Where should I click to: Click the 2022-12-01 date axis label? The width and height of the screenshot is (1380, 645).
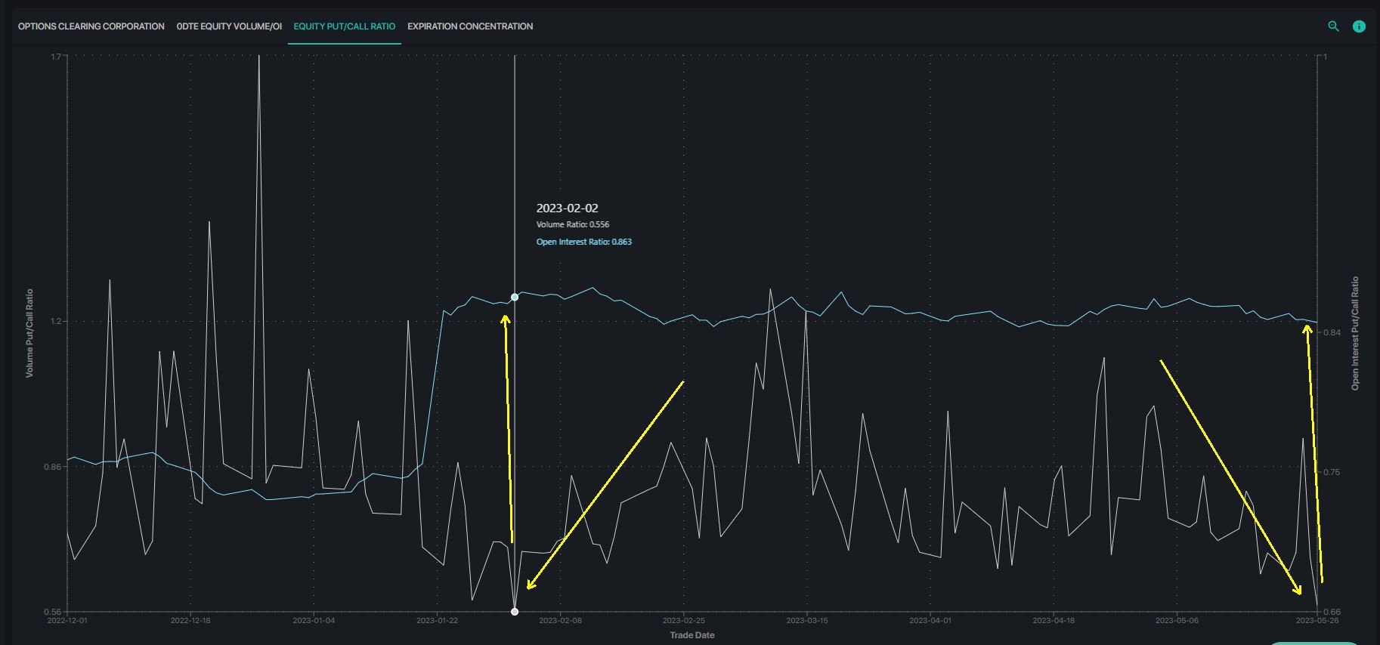coord(67,621)
